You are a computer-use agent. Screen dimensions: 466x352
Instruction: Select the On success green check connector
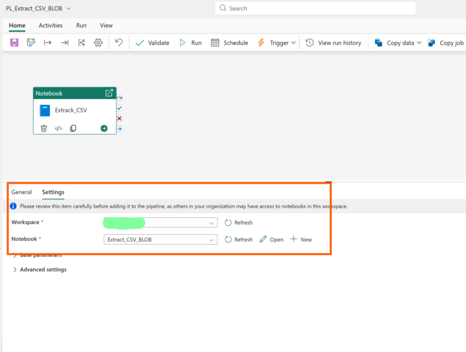click(x=120, y=108)
